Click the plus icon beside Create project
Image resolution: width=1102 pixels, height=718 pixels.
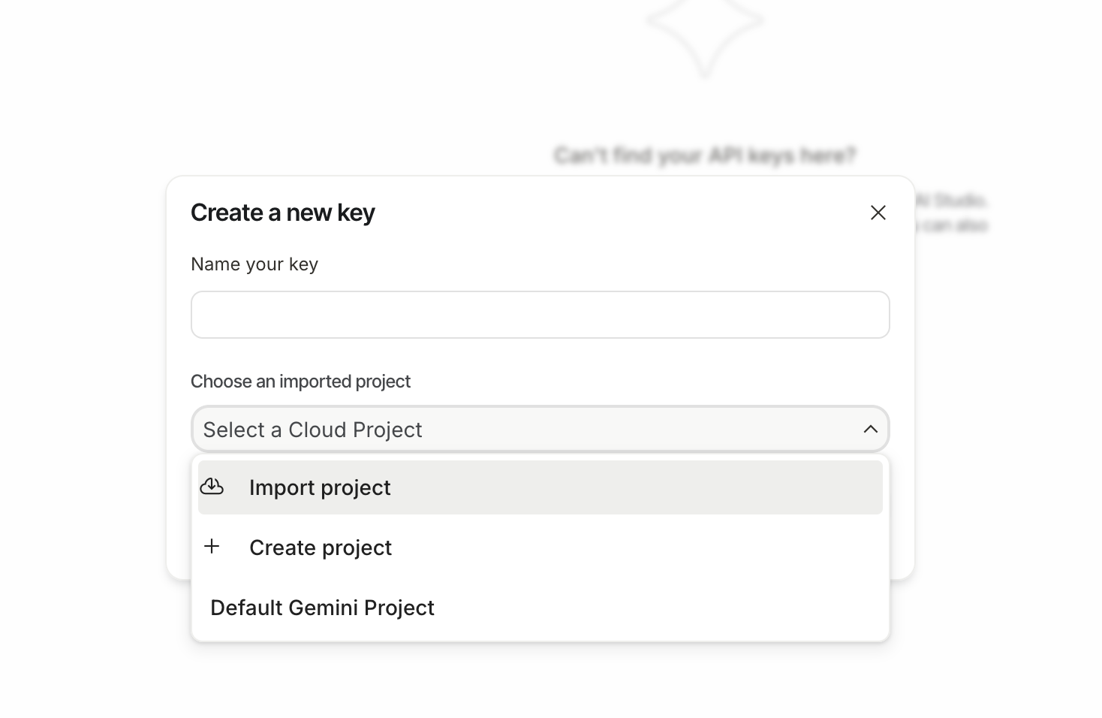point(212,546)
